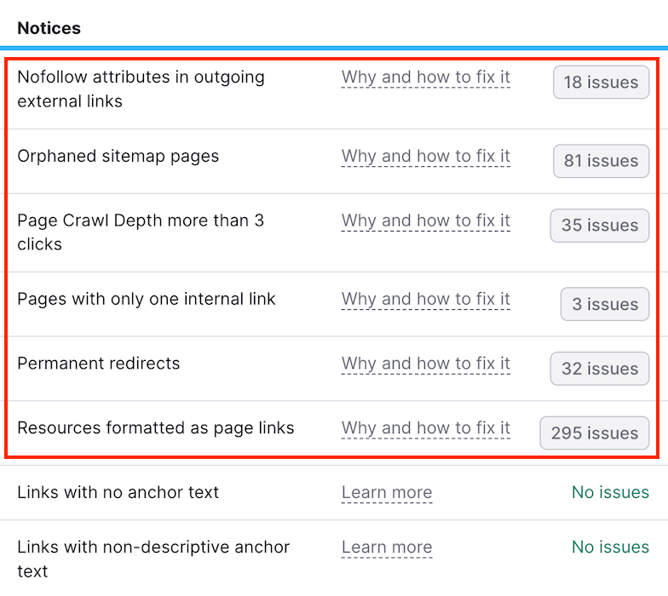Image resolution: width=668 pixels, height=596 pixels.
Task: Click 'No issues' status for no anchor text
Action: (x=610, y=492)
